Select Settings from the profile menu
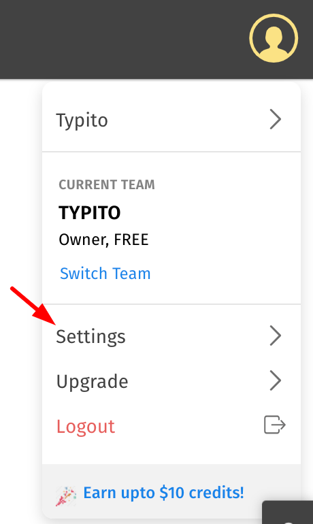The height and width of the screenshot is (524, 313). point(171,336)
